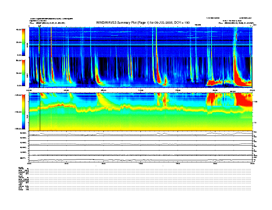Select the "-155.00" tick on TNR color scale
The image size is (272, 210).
point(18,129)
